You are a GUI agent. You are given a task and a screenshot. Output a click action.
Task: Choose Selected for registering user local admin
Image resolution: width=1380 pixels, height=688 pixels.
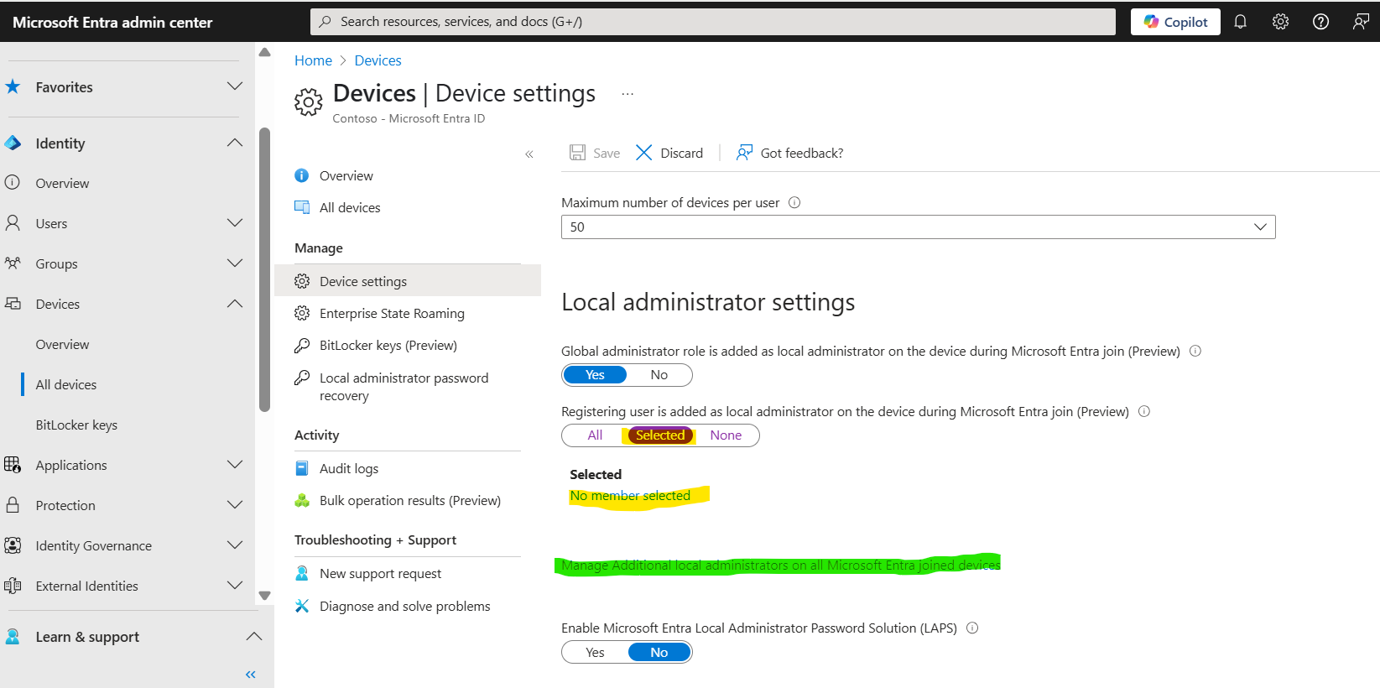[x=660, y=435]
